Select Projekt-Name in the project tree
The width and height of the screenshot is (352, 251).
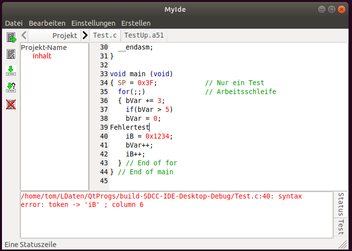(x=44, y=48)
